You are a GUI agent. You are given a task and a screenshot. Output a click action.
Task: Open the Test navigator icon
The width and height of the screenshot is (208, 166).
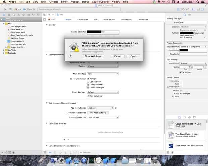click(x=23, y=15)
